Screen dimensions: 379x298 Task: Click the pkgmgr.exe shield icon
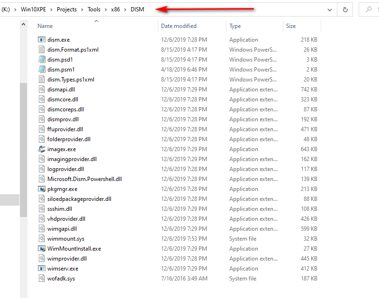tap(42, 189)
